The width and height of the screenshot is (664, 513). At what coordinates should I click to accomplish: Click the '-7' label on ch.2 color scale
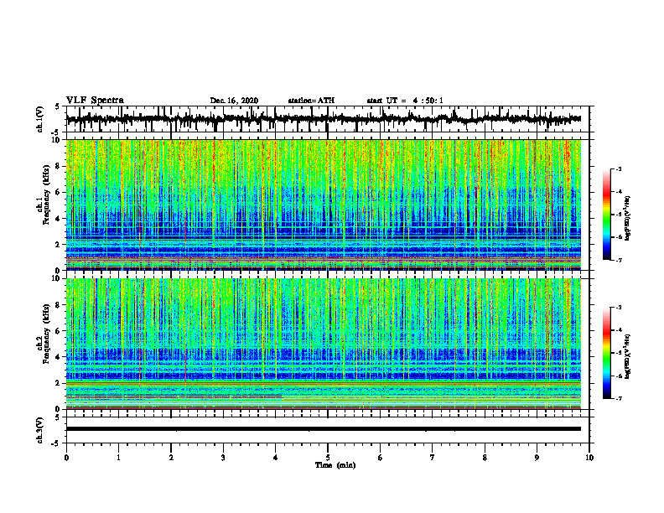tap(618, 398)
